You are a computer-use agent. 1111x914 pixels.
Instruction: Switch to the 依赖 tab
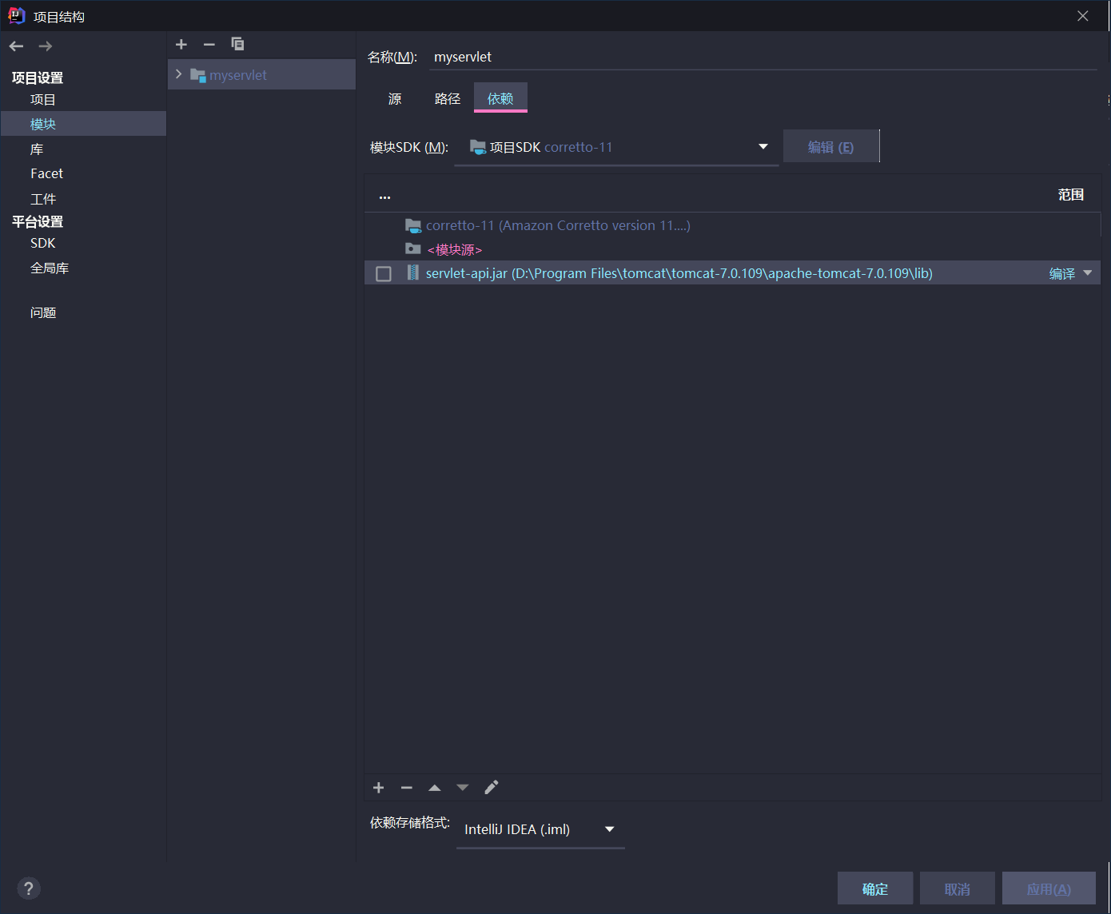click(500, 98)
